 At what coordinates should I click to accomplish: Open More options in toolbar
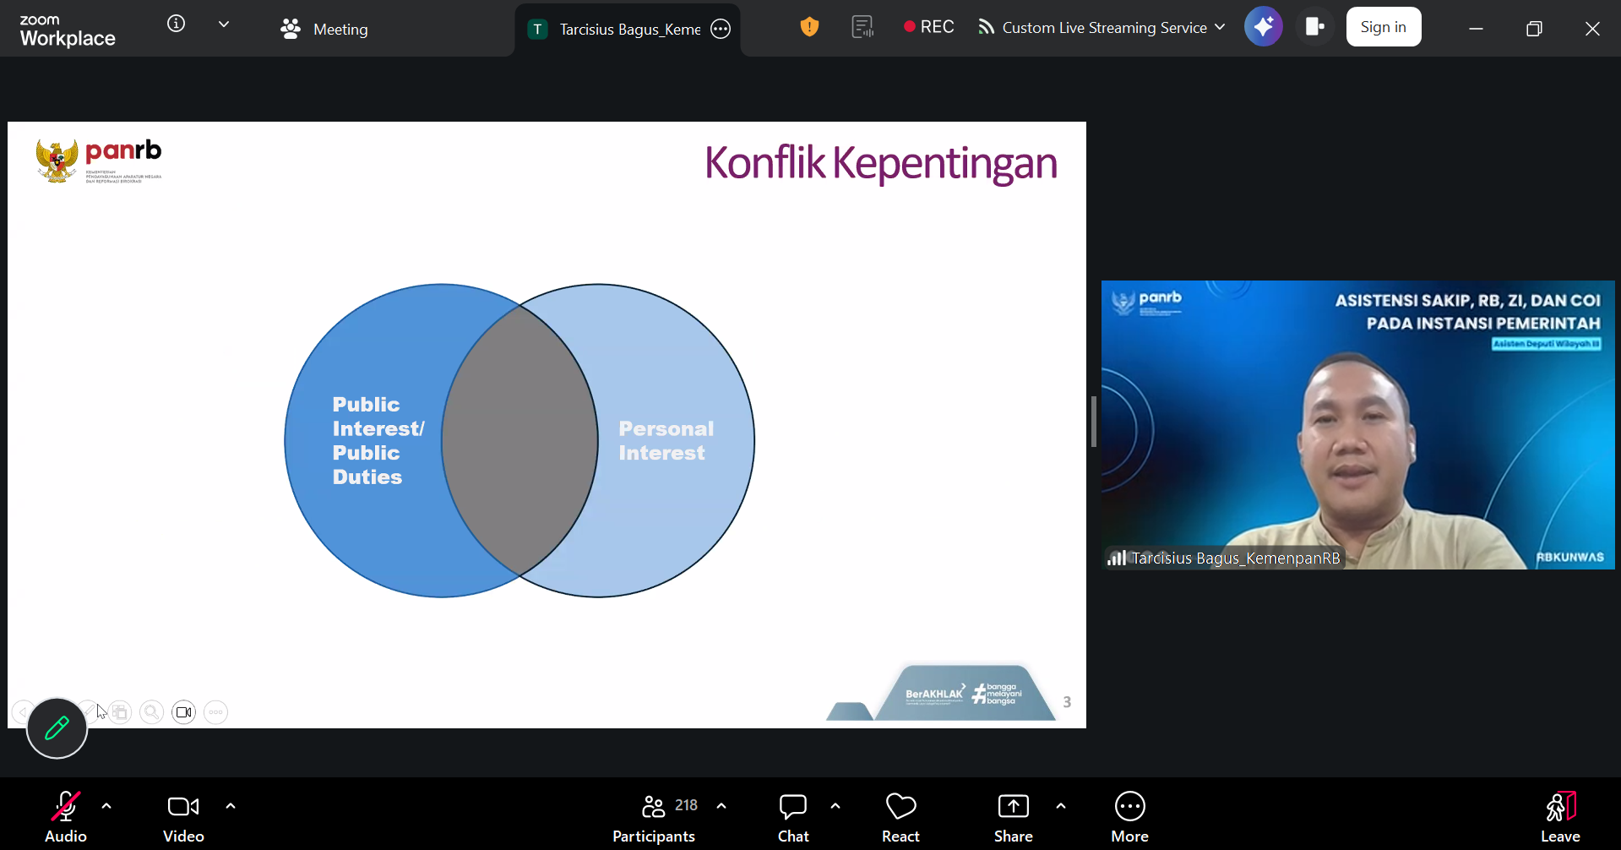pyautogui.click(x=1130, y=817)
